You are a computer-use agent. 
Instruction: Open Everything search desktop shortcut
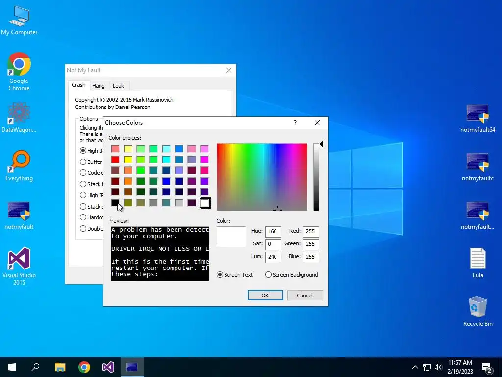(x=19, y=165)
